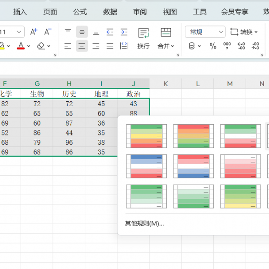
Task: Click the 转换 button
Action: pyautogui.click(x=244, y=32)
